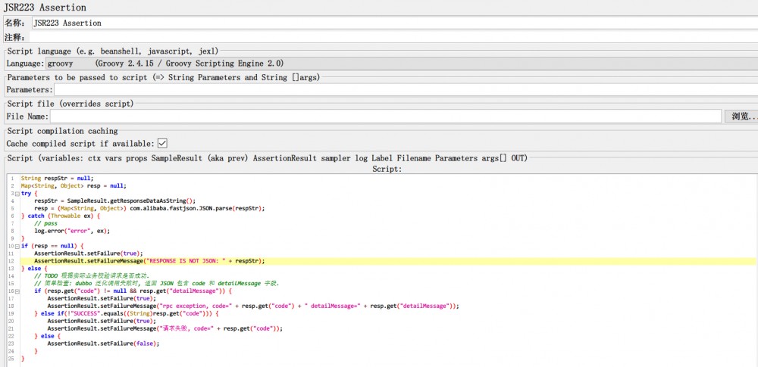Click the Parameters input field

click(406, 90)
